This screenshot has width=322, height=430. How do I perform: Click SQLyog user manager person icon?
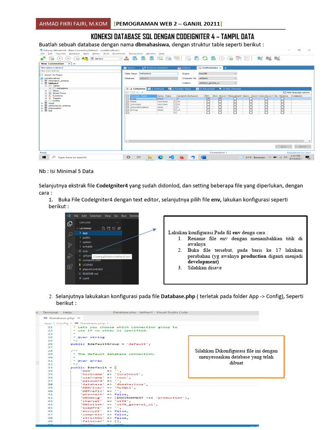tap(126, 58)
